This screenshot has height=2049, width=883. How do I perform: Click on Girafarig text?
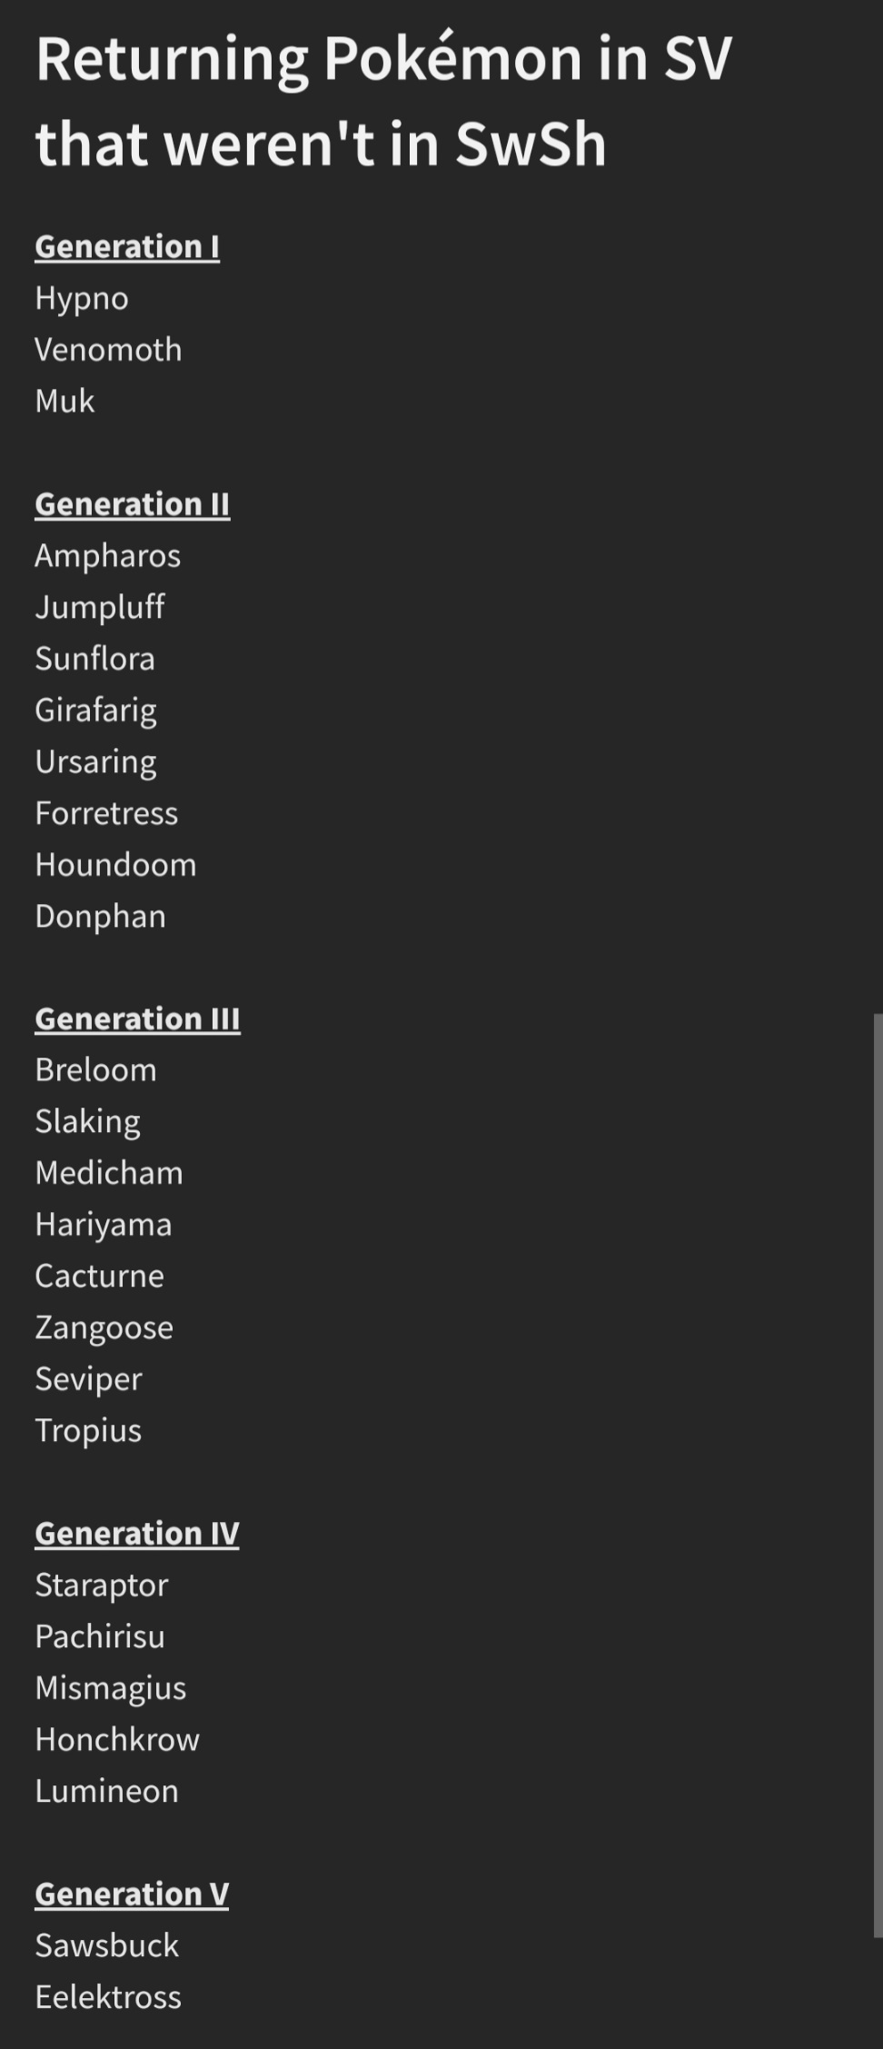coord(95,711)
